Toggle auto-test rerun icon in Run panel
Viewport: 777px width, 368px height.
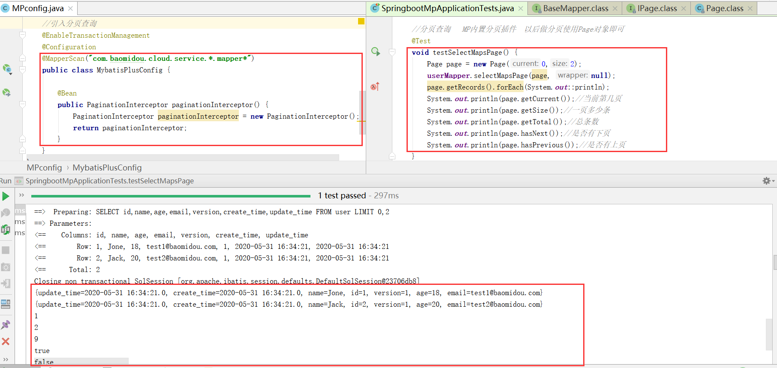[6, 230]
